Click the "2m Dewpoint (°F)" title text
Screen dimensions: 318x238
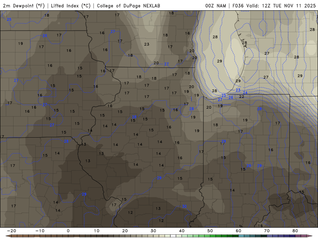[24, 6]
